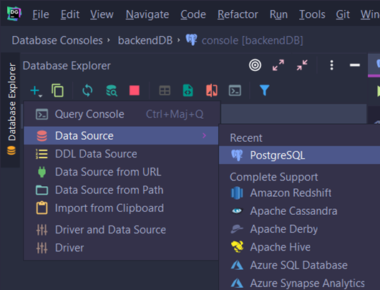Choose Azure Synapse Analytics

pyautogui.click(x=300, y=283)
